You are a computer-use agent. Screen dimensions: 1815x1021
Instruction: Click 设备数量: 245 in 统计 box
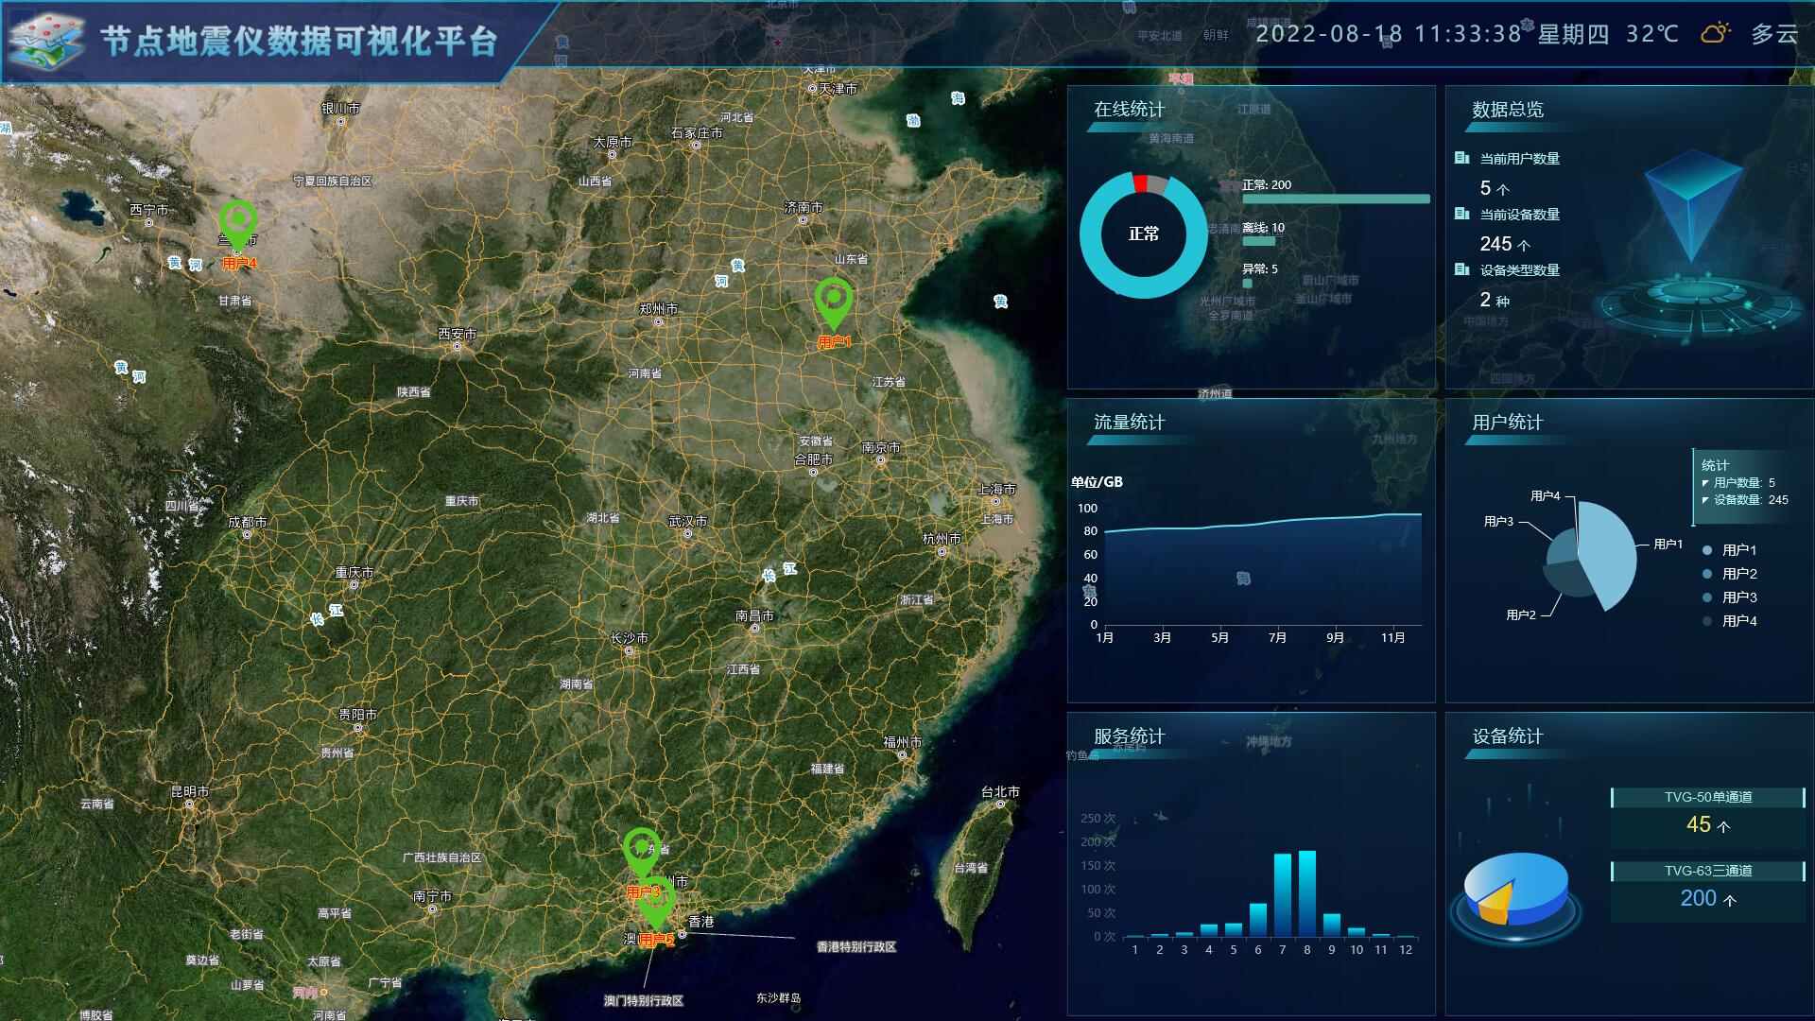point(1751,500)
